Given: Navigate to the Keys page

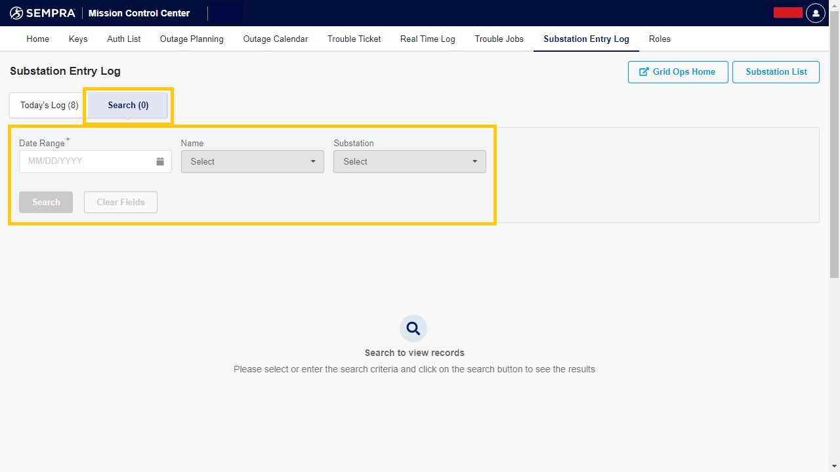Looking at the screenshot, I should tap(78, 39).
